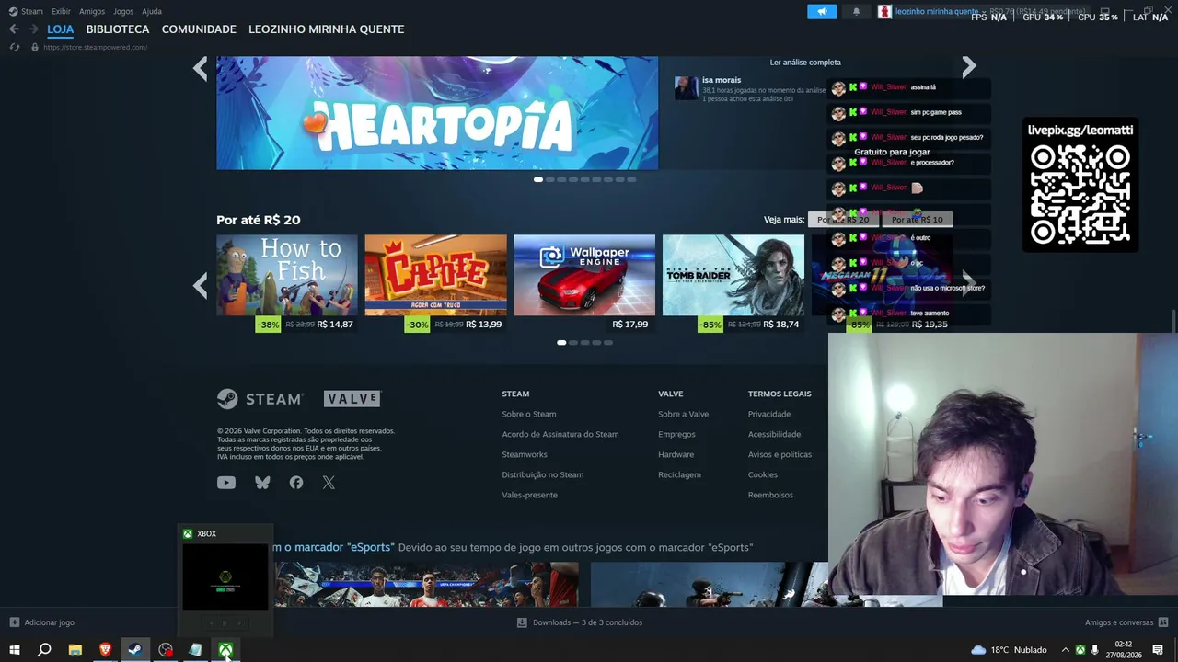Click the Downloads status icon
Image resolution: width=1178 pixels, height=662 pixels.
coord(522,622)
